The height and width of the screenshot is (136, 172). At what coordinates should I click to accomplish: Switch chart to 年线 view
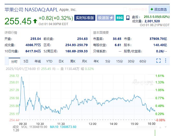tap(38, 61)
